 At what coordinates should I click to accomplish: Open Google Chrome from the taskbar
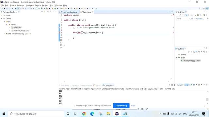point(84,114)
